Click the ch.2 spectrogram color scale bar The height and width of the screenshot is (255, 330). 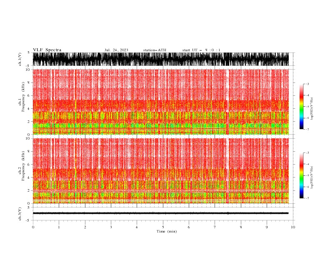[301, 175]
